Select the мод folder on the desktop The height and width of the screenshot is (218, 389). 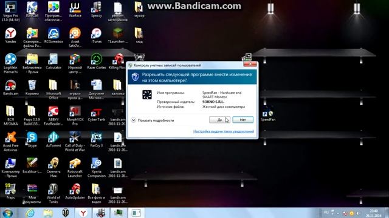point(139,35)
